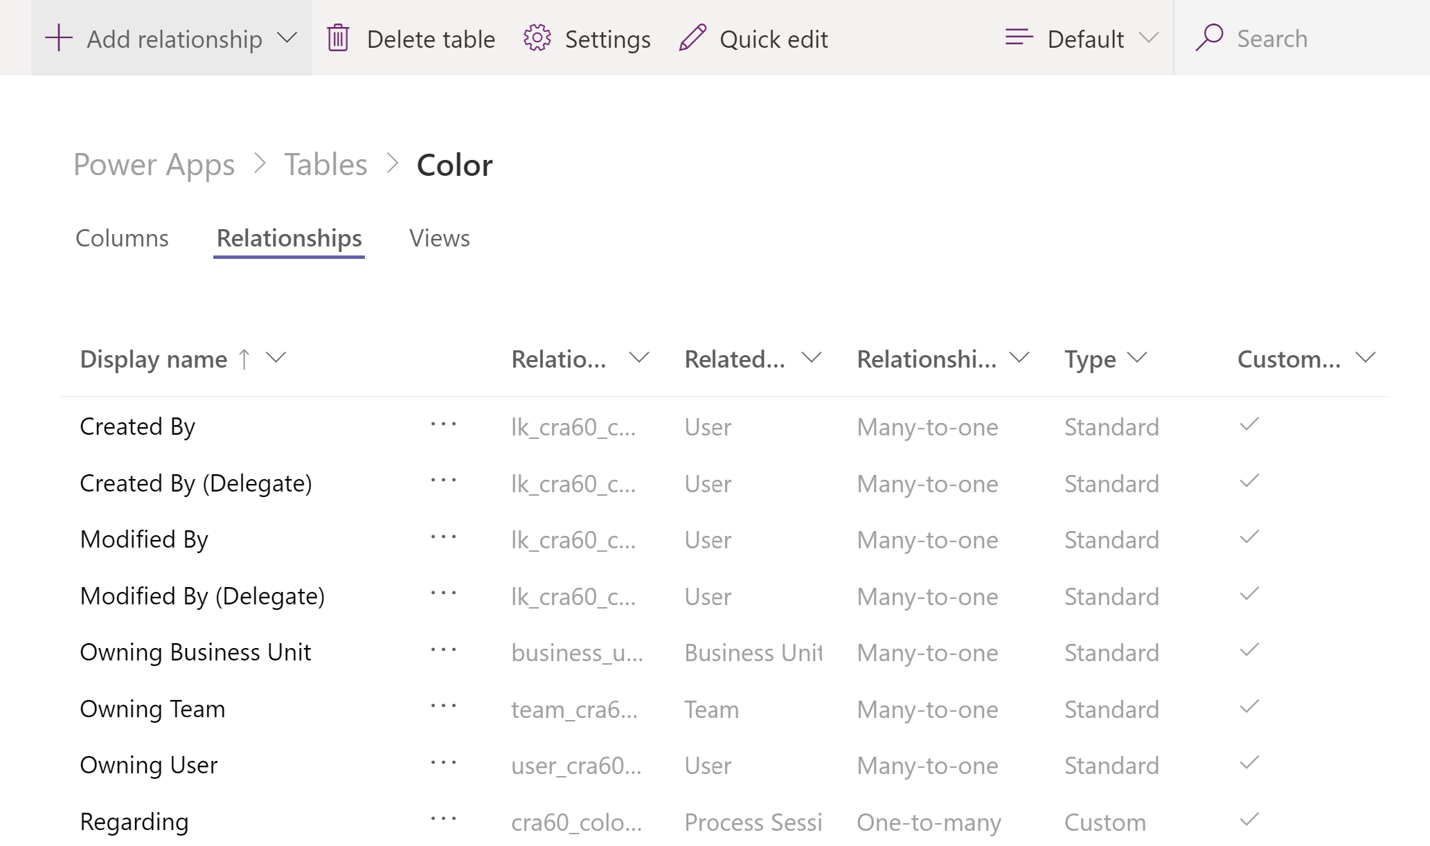Switch to the Views tab

pos(439,239)
